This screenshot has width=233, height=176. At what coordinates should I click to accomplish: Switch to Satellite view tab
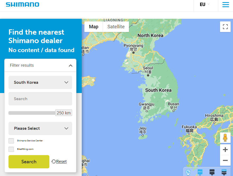(116, 27)
